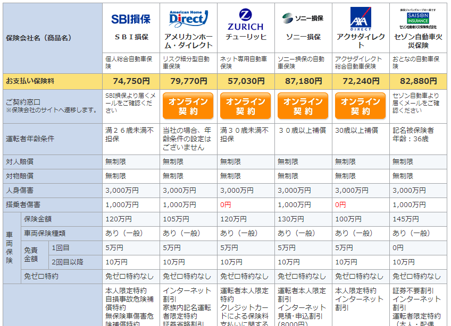Click the 2回目以降 deductible row label
This screenshot has width=451, height=326.
click(76, 262)
